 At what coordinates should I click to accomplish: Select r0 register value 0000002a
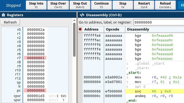(36, 30)
